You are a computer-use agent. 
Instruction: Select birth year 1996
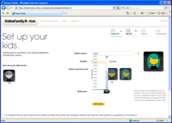(x=99, y=72)
